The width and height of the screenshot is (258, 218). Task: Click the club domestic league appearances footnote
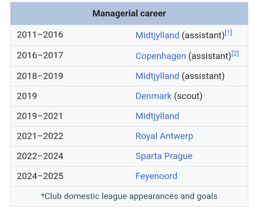click(129, 196)
